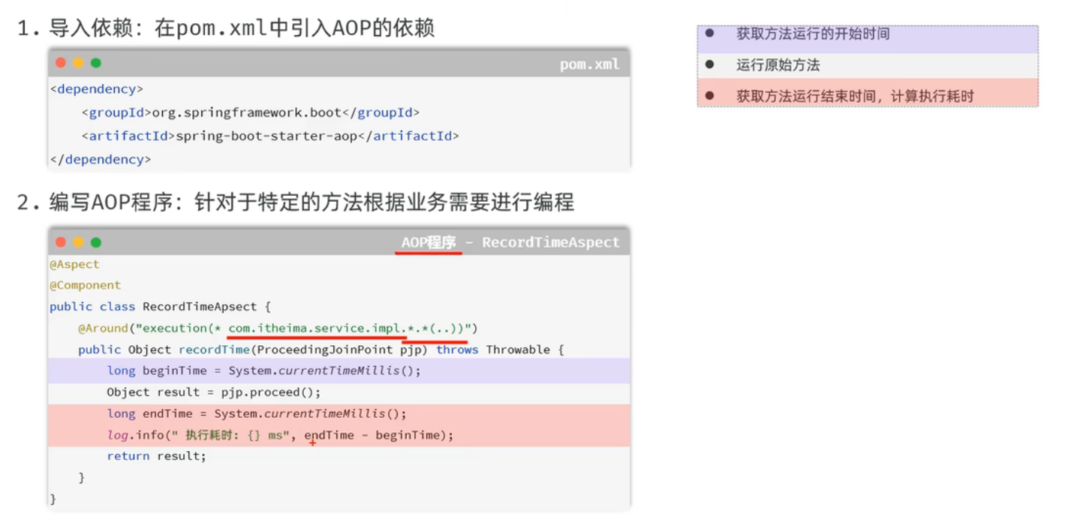Click the 'long endTime = System.currentTimeMillis();' line

[x=257, y=413]
